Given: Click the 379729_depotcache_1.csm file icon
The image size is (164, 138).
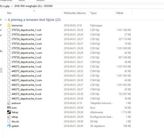Looking at the screenshot, I should tap(9, 53).
